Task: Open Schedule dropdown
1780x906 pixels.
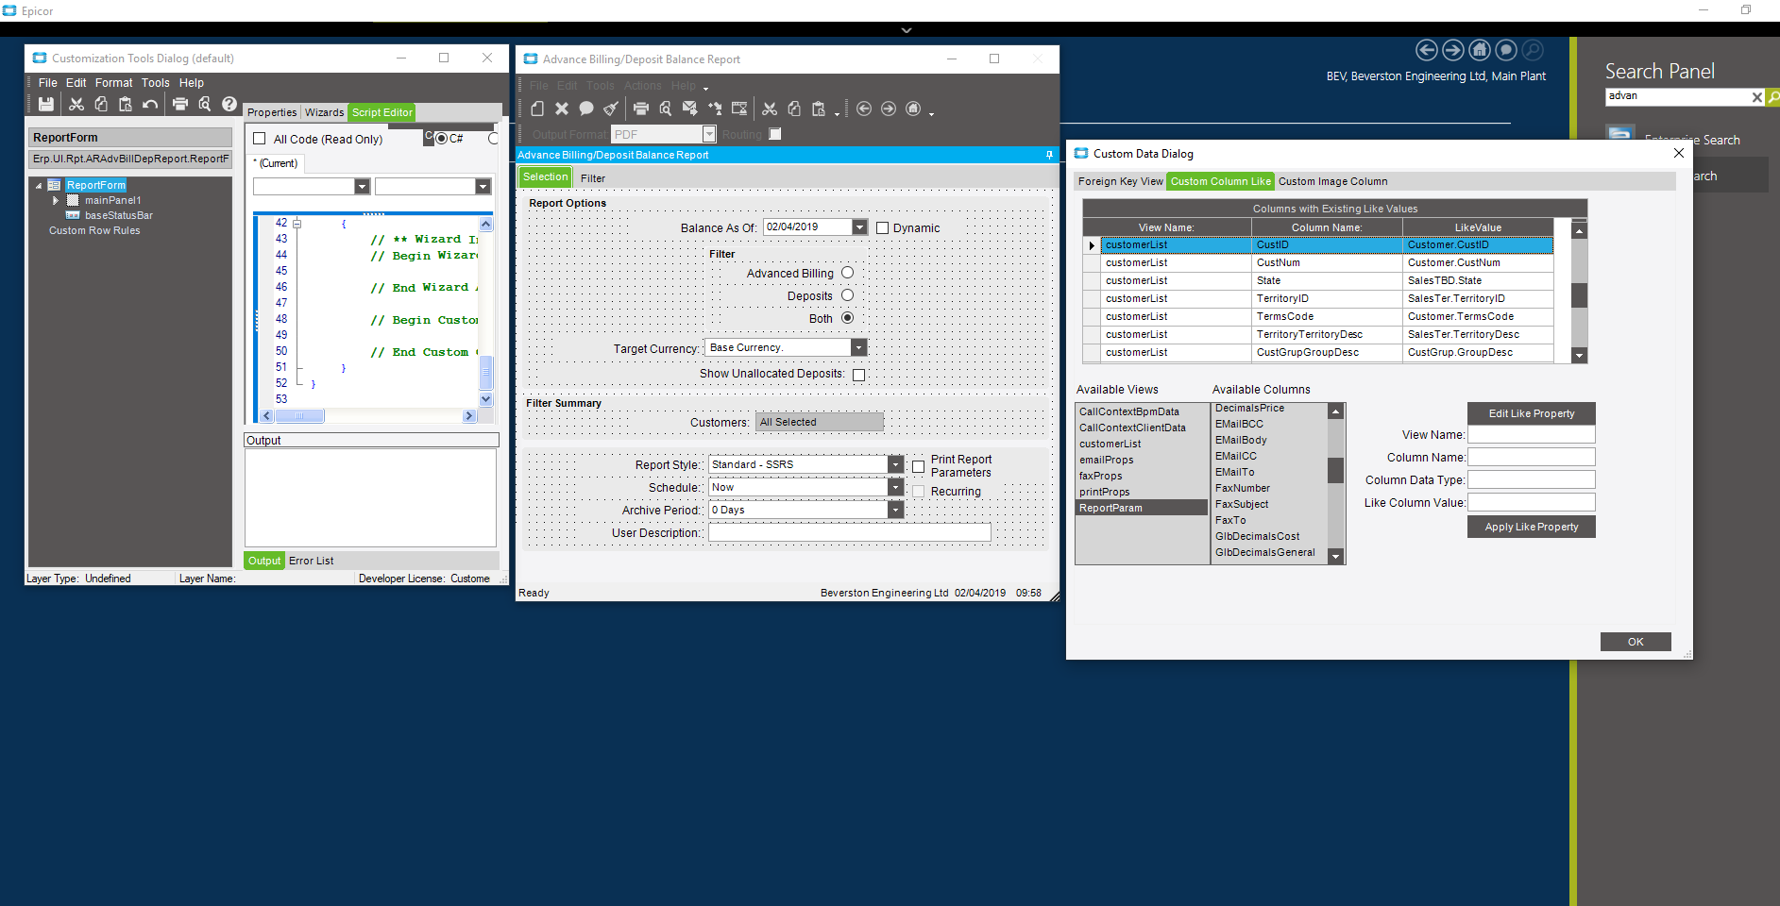Action: tap(895, 487)
